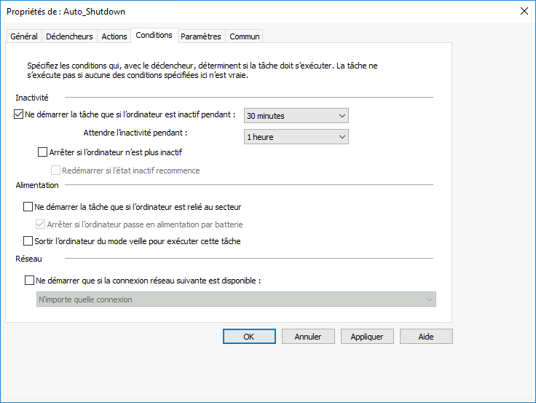Click the 'Alimentation' section heading
The width and height of the screenshot is (536, 403).
coord(37,185)
